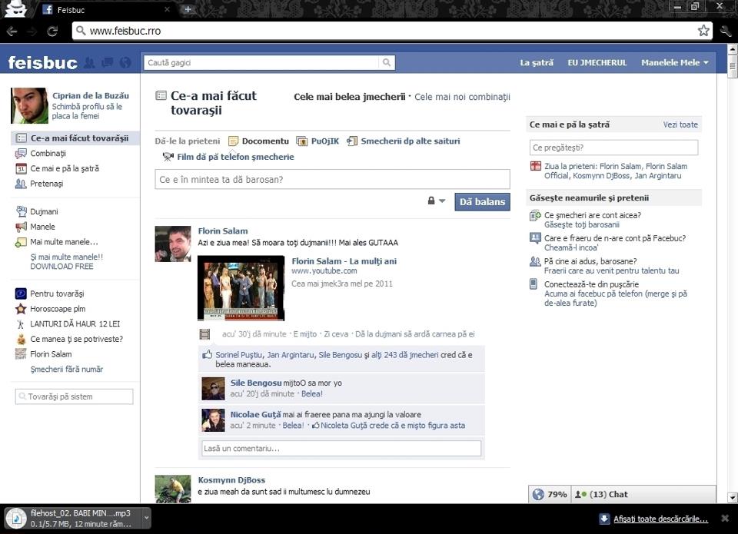
Task: Click the Manele megaphone icon
Action: tap(22, 227)
